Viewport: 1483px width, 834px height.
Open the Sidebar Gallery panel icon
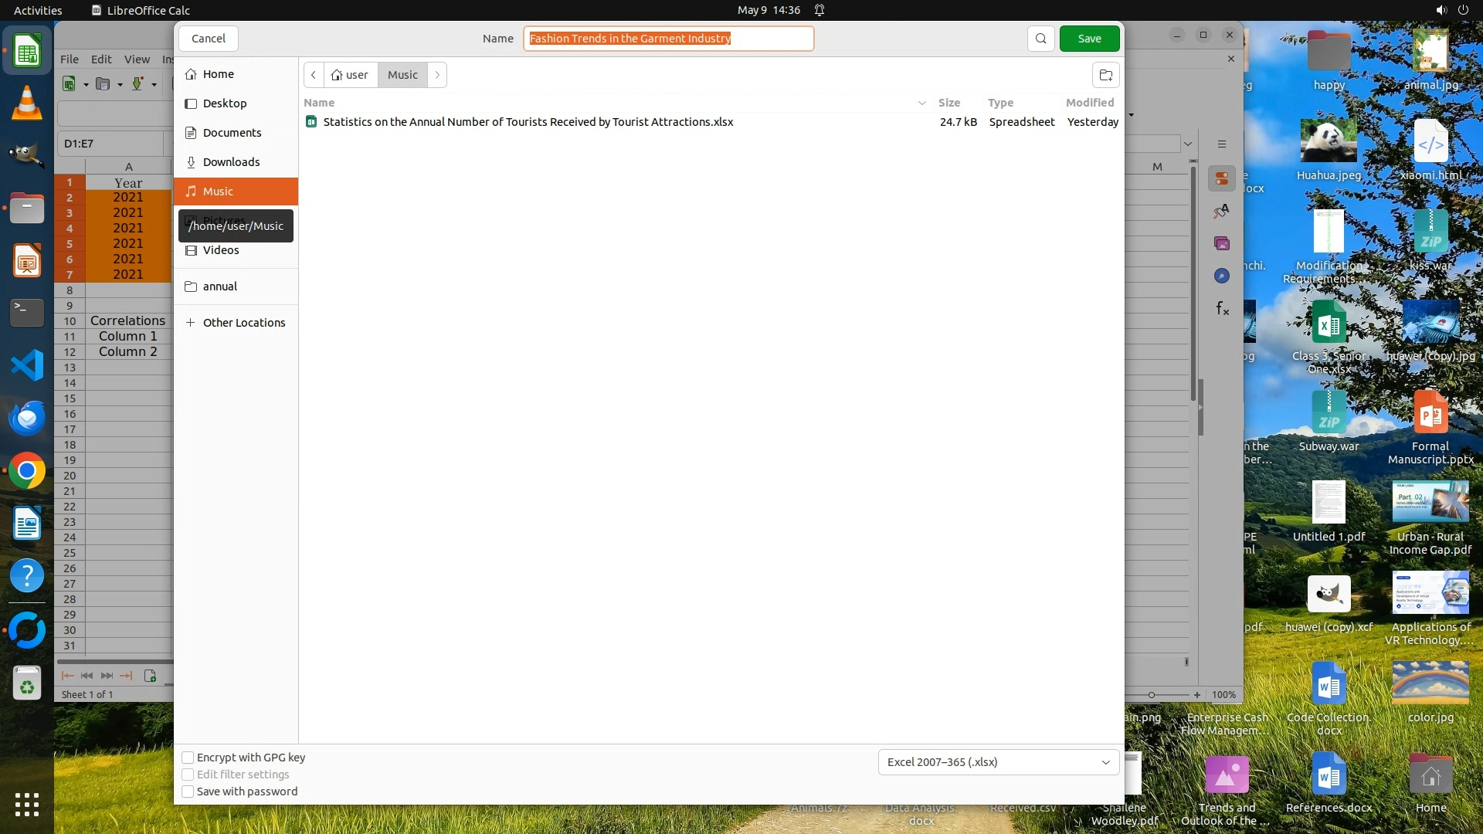coord(1221,243)
